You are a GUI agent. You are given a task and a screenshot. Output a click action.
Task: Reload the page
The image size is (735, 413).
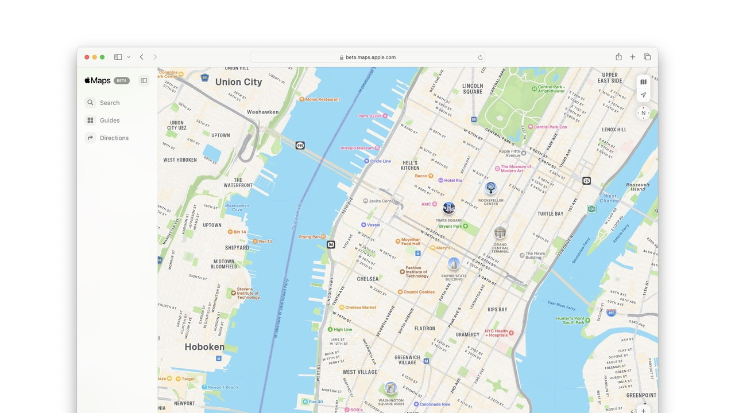[480, 57]
